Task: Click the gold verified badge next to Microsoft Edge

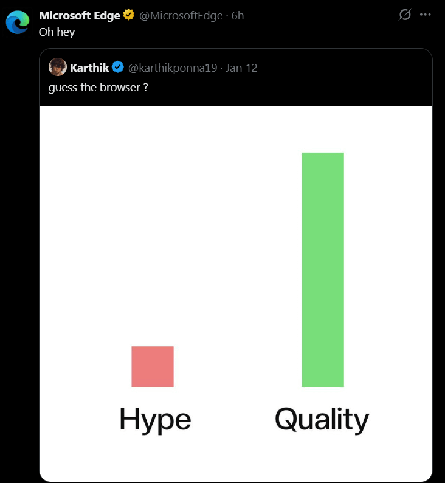Action: click(129, 16)
